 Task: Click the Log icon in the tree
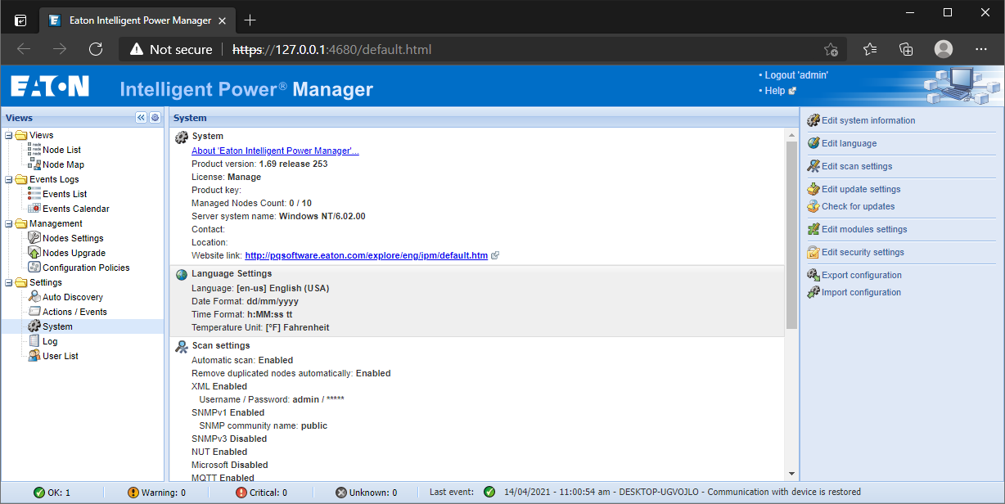click(34, 341)
